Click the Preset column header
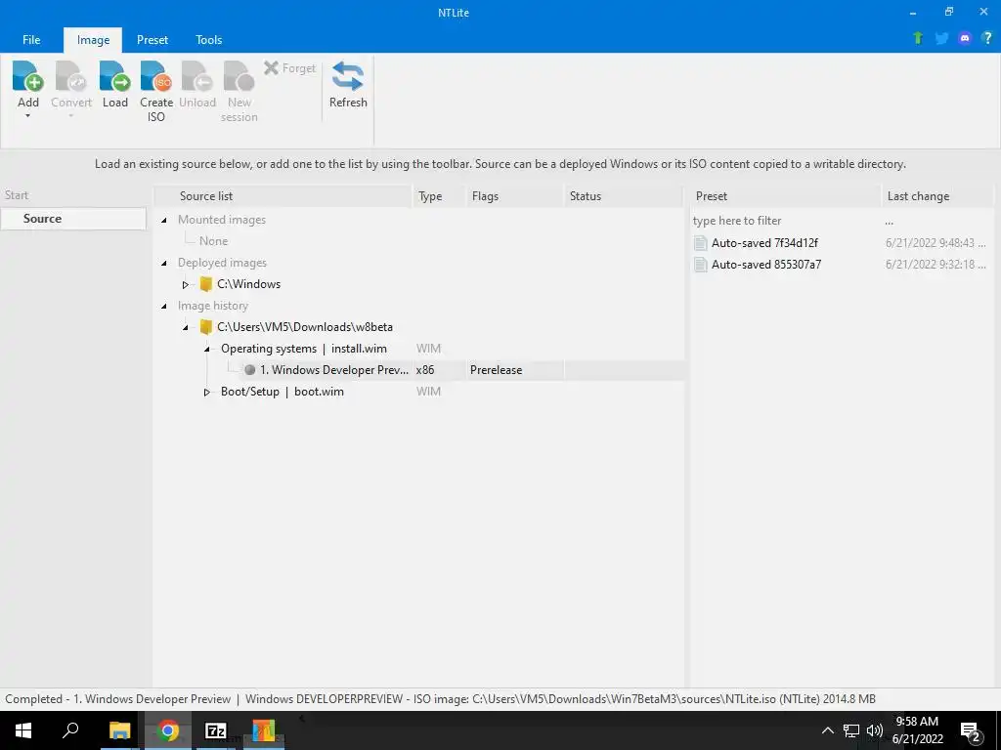Image resolution: width=1001 pixels, height=750 pixels. pos(785,195)
